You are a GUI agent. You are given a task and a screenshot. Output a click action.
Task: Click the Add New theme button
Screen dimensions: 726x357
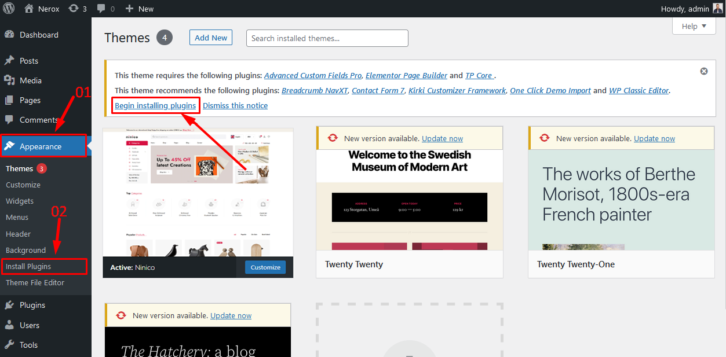[x=211, y=38]
